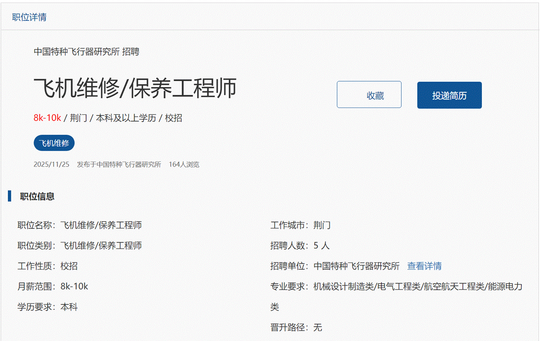The image size is (540, 341).
Task: Click the 月薪范围 value in job info
Action: [x=74, y=287]
